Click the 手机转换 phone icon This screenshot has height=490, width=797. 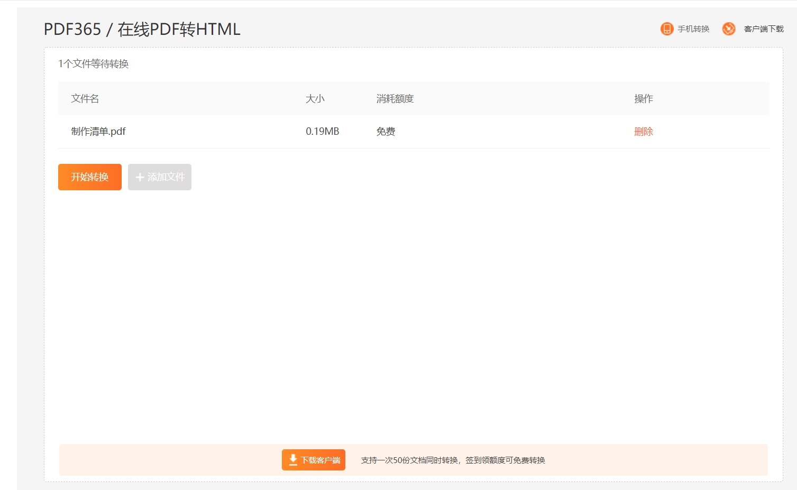coord(667,29)
